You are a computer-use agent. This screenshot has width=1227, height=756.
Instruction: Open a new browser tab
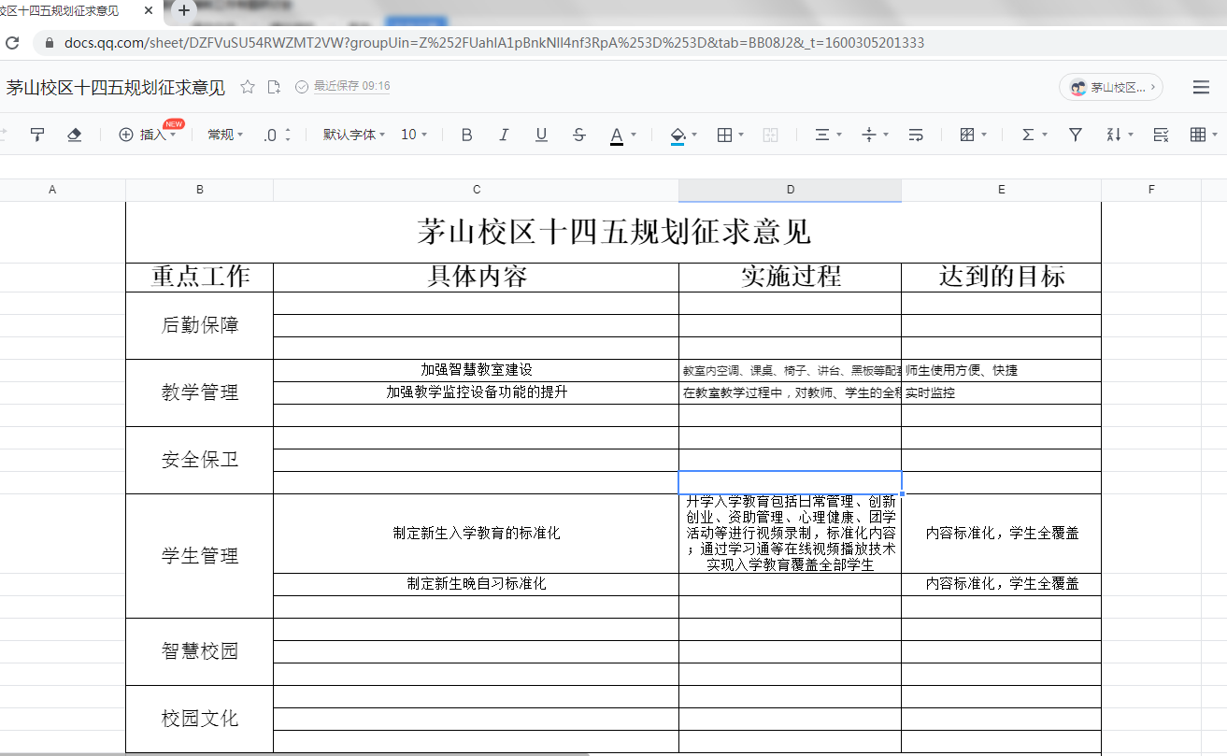coord(184,10)
